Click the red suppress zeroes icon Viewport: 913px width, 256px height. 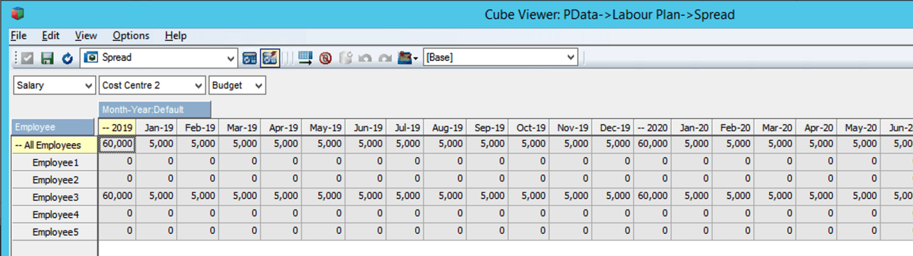[325, 58]
